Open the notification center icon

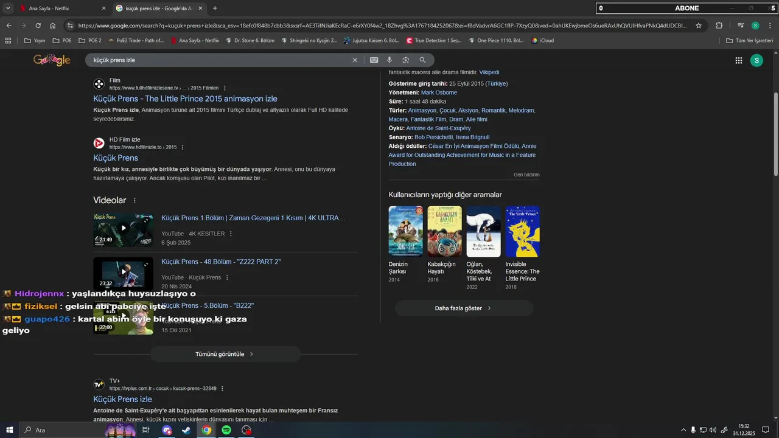pos(766,430)
